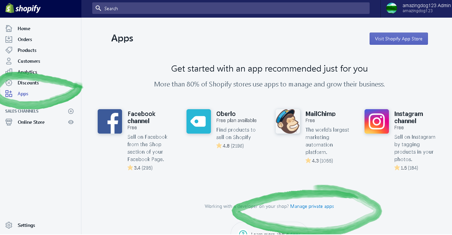
Task: Open Home from the sidebar icon
Action: click(x=9, y=28)
